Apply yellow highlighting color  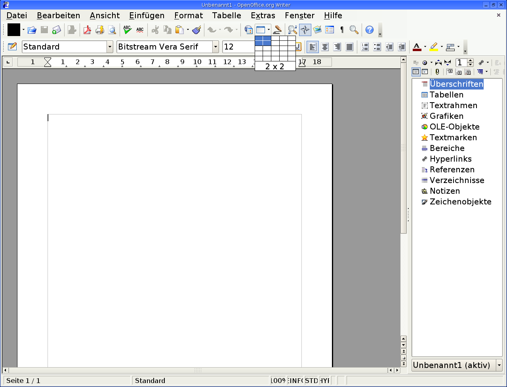[434, 47]
